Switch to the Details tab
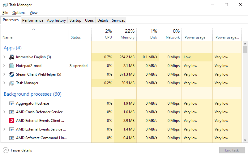Screen dimensions: 248x158 103,20
